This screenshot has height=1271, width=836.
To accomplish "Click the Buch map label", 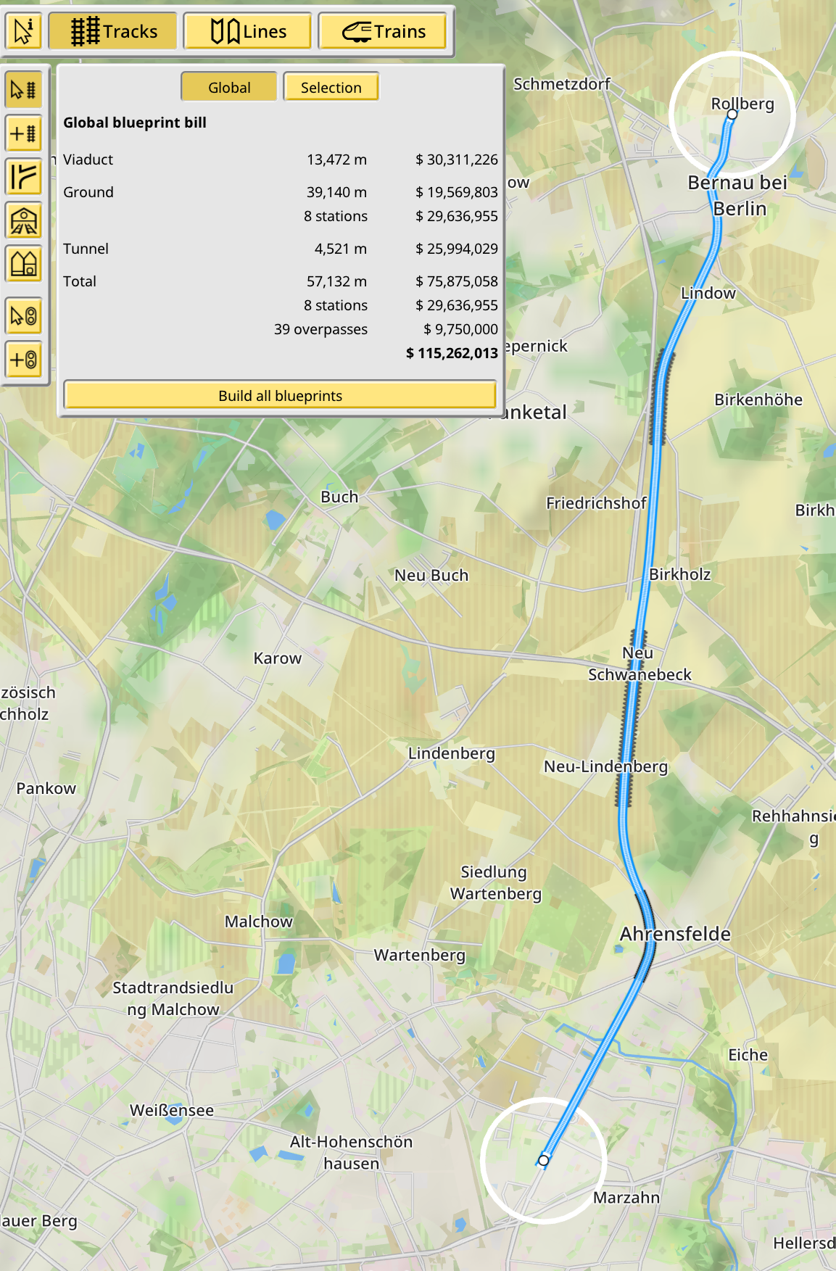I will coord(340,497).
